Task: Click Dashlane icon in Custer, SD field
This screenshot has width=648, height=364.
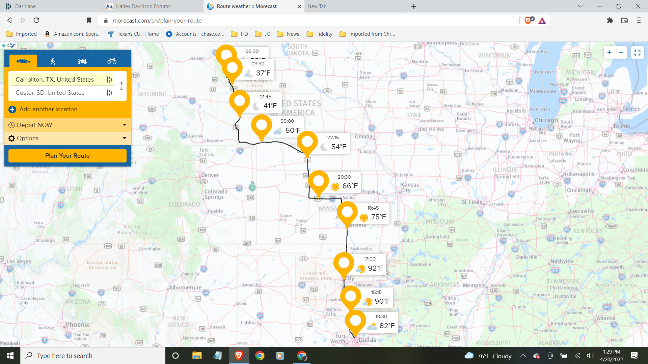Action: coord(109,93)
